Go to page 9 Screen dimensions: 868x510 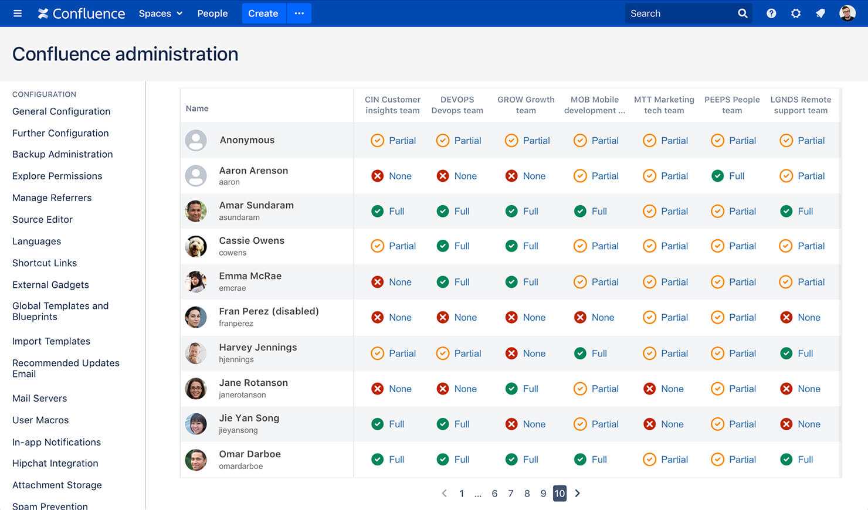pos(543,494)
